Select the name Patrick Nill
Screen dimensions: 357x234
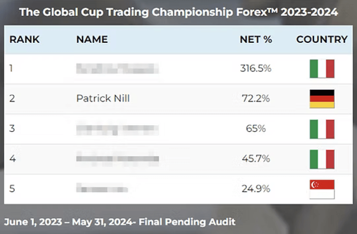tap(103, 99)
